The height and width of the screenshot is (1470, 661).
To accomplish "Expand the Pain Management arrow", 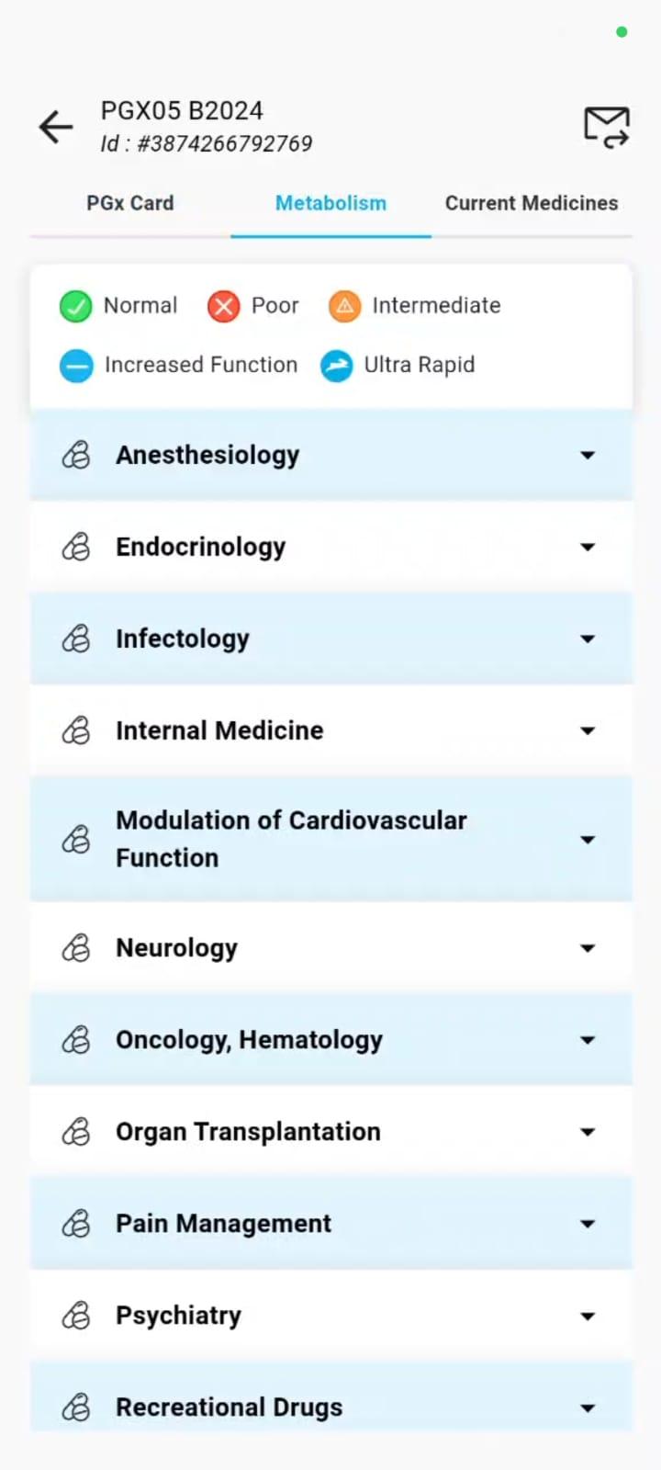I will point(588,1224).
